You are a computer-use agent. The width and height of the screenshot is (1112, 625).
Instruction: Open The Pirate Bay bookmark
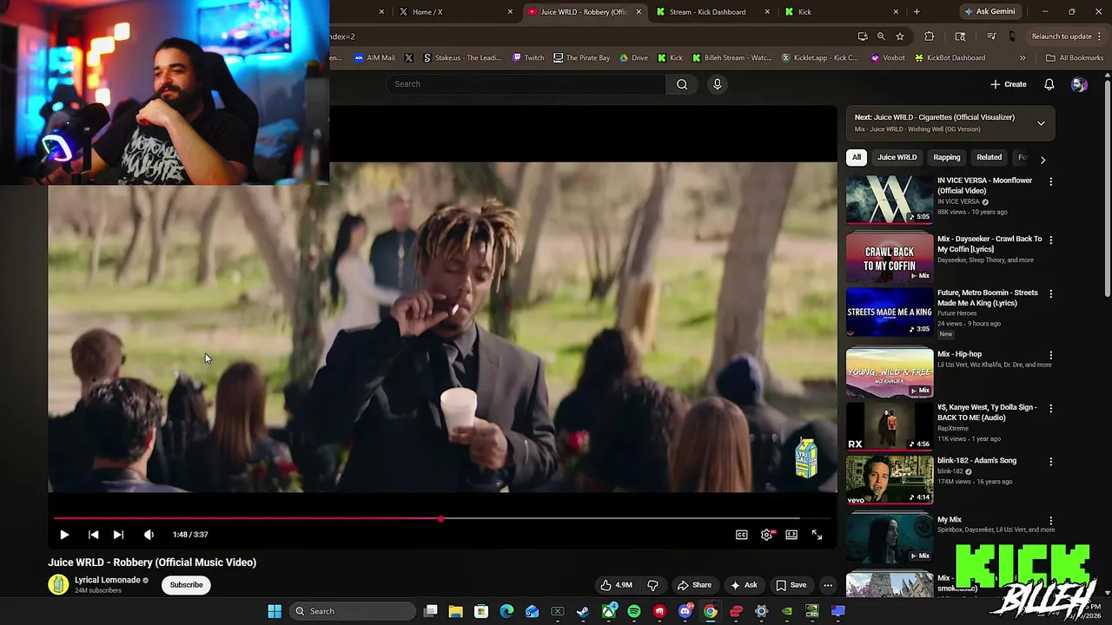582,58
